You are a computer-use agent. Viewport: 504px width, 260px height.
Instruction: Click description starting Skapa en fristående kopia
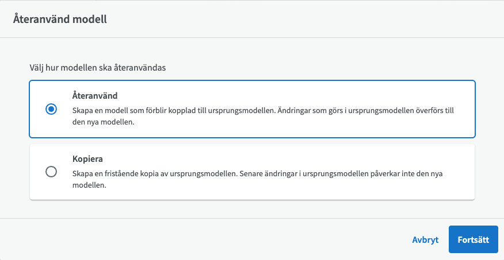[257, 179]
